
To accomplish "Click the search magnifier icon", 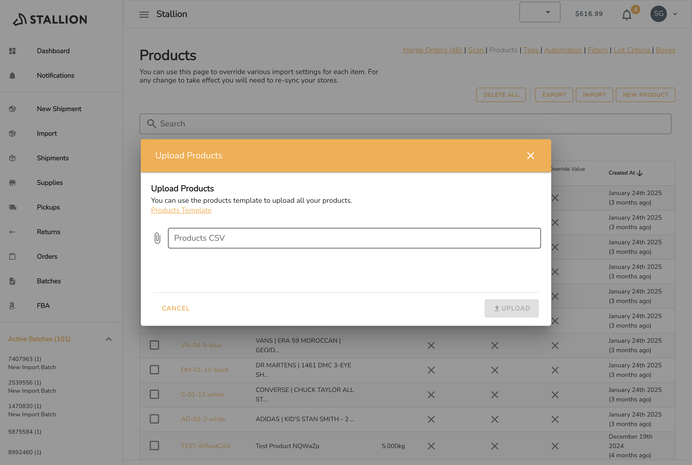I will click(x=151, y=124).
